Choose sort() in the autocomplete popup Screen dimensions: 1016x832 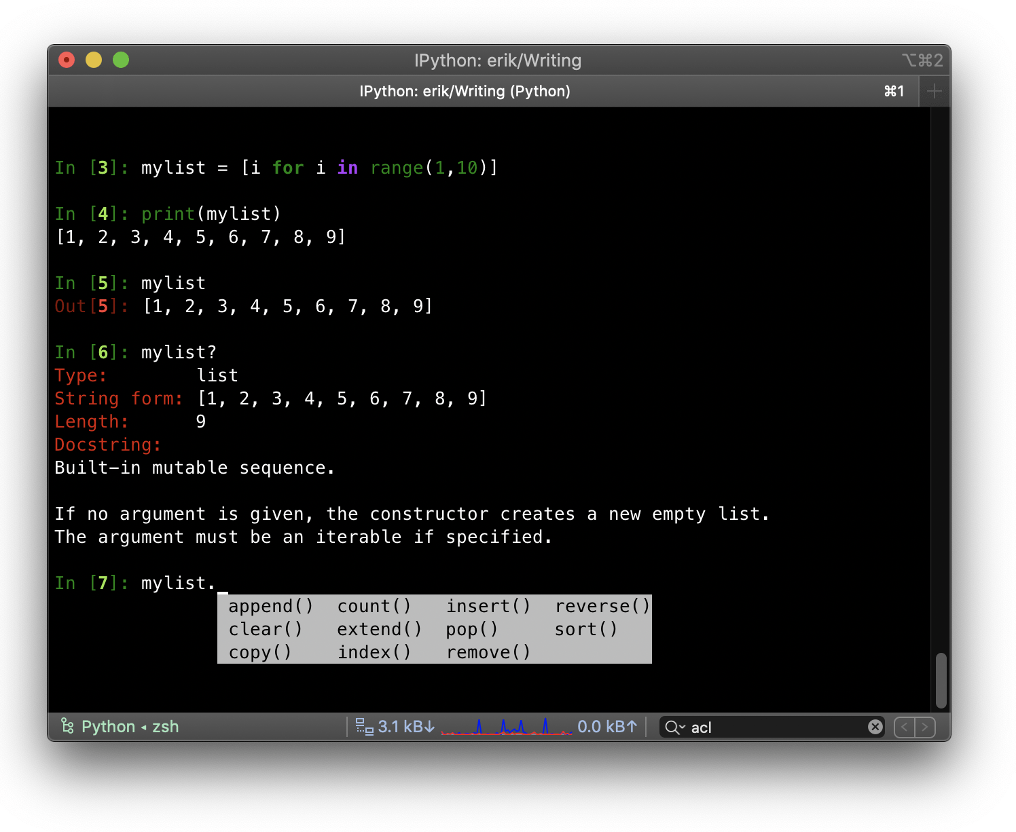(x=585, y=629)
